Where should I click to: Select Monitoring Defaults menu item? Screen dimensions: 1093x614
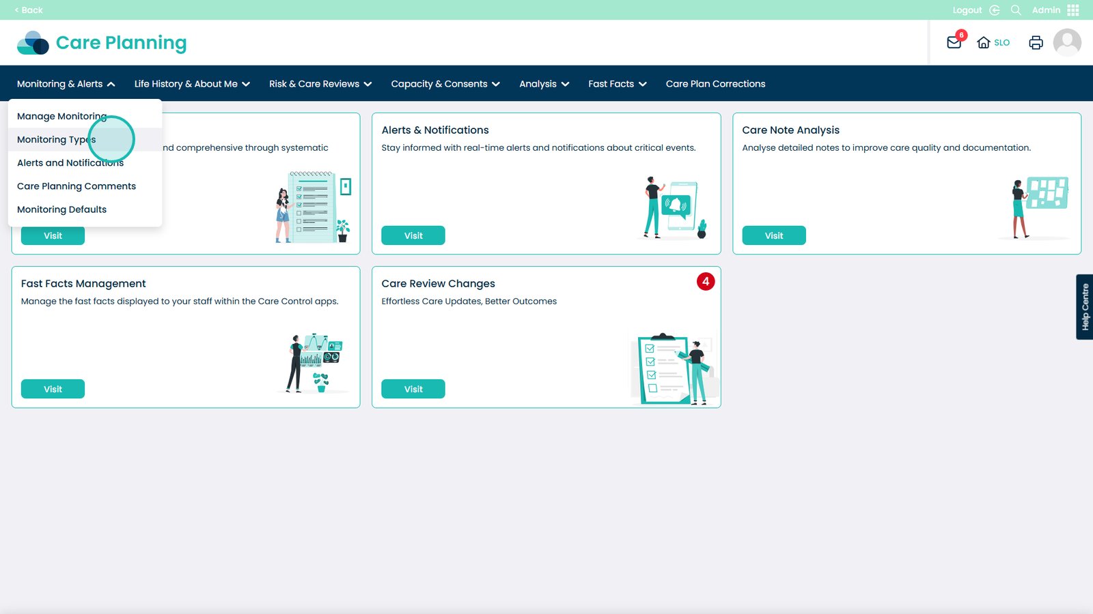tap(61, 209)
